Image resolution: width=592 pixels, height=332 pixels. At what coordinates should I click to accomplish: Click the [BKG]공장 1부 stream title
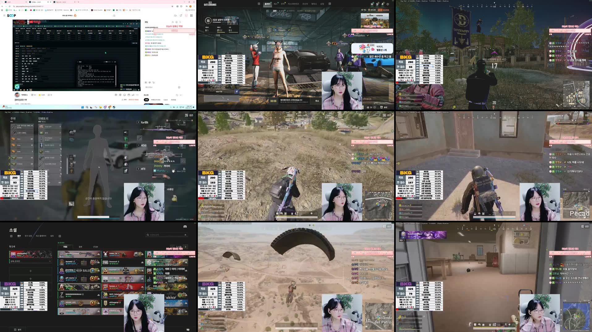pos(21,100)
